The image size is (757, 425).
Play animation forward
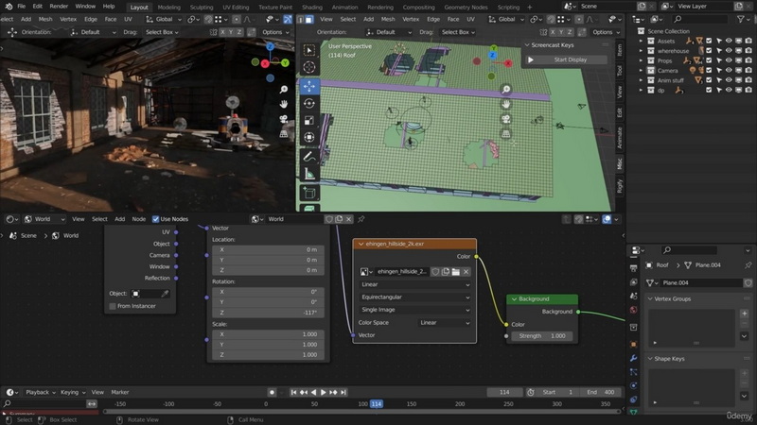coord(324,392)
